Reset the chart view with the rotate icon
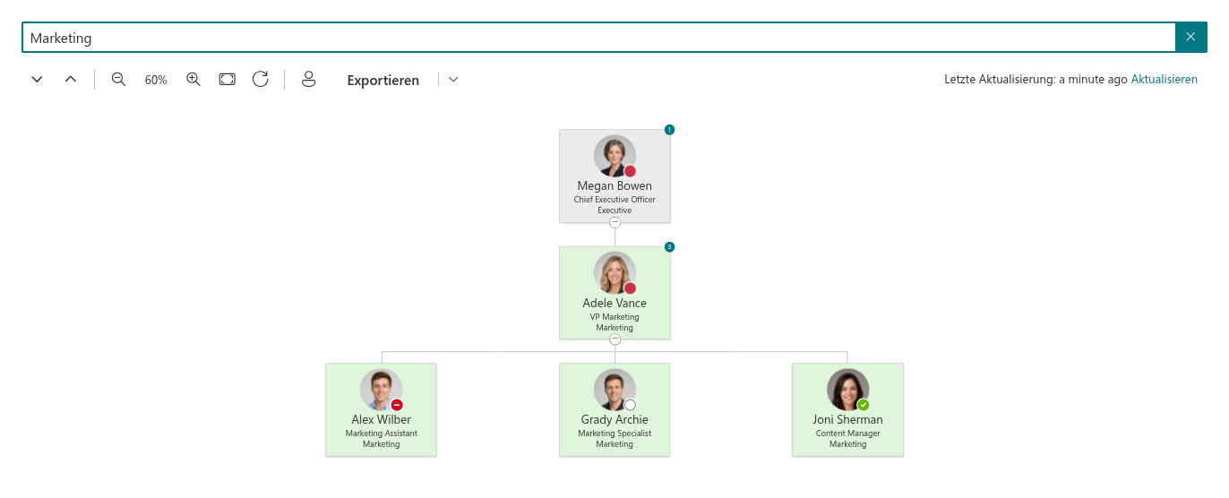Viewport: 1229px width, 498px height. point(261,80)
